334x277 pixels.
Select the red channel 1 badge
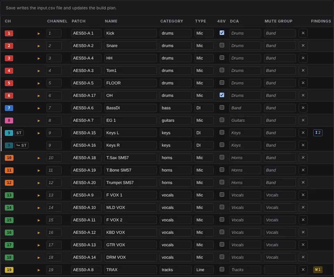pos(9,33)
